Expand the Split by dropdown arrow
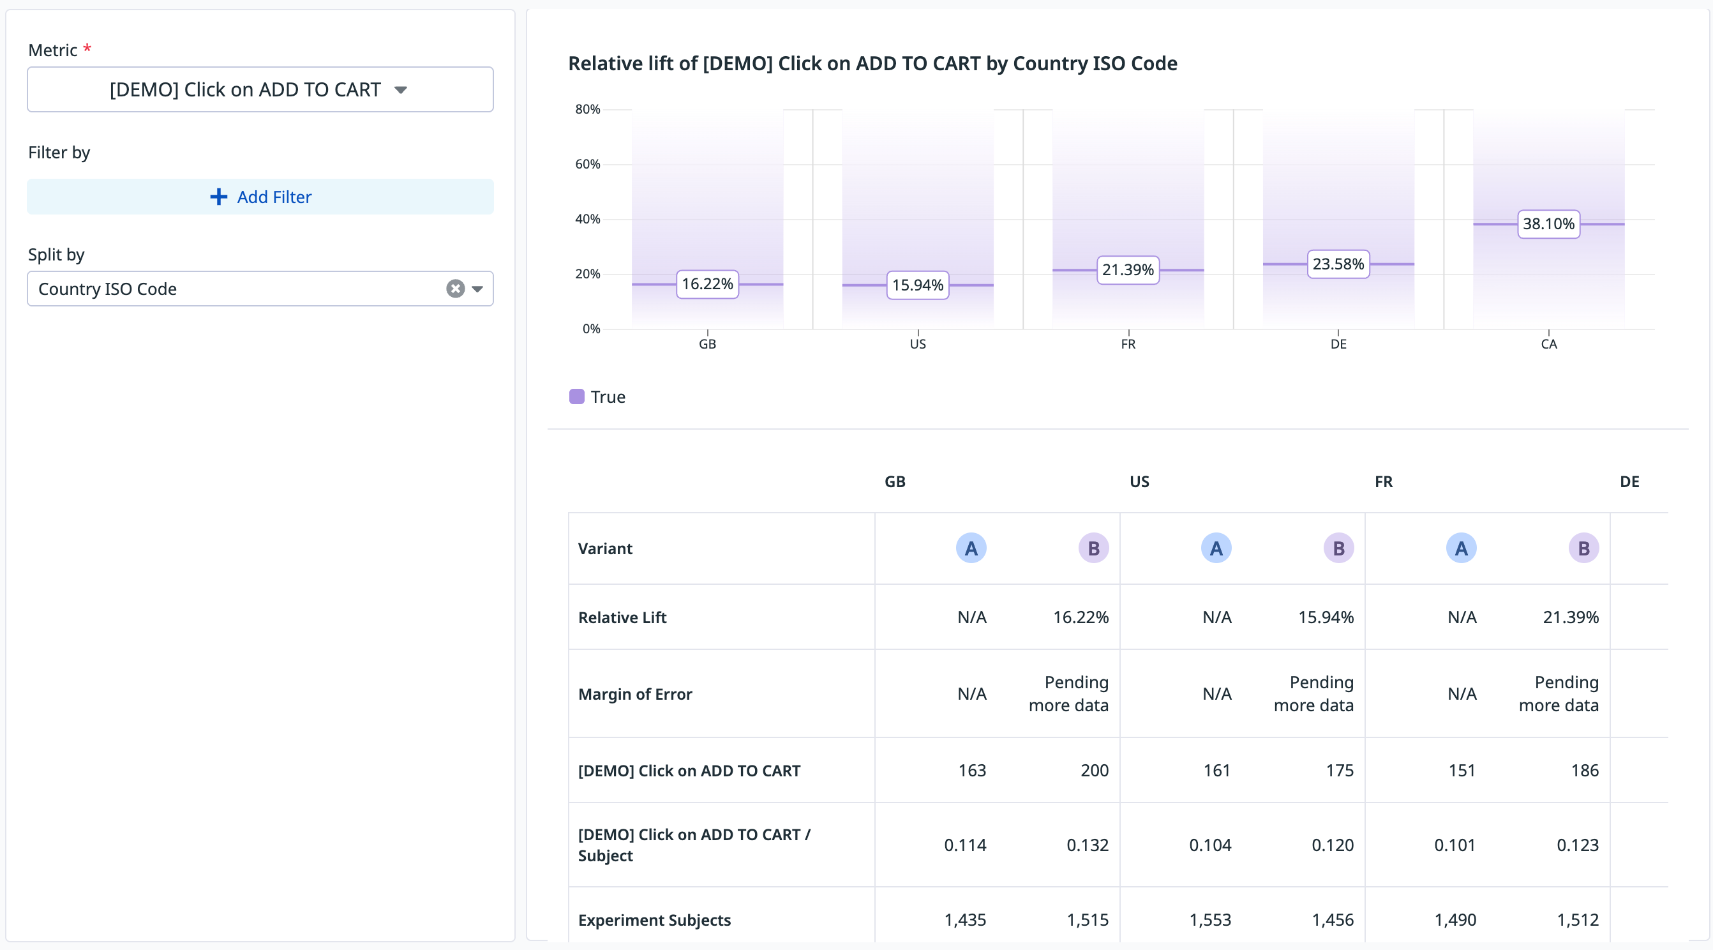This screenshot has width=1713, height=950. click(477, 289)
